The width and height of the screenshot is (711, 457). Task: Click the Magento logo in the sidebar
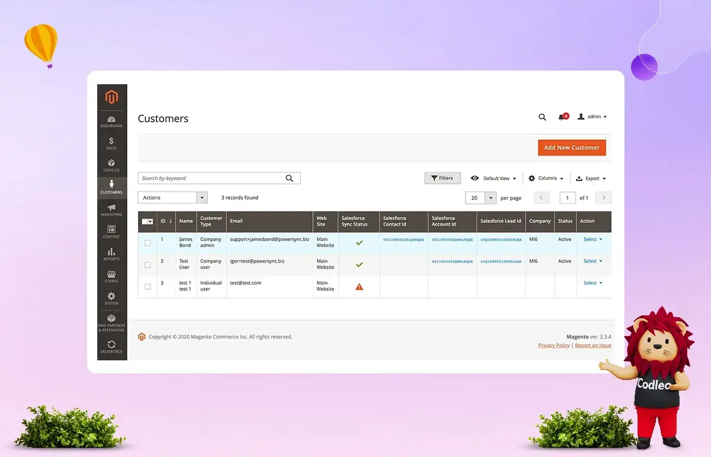point(112,97)
